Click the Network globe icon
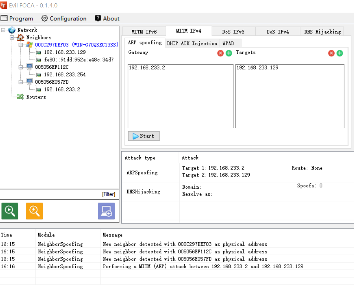The height and width of the screenshot is (285, 354). click(x=12, y=30)
